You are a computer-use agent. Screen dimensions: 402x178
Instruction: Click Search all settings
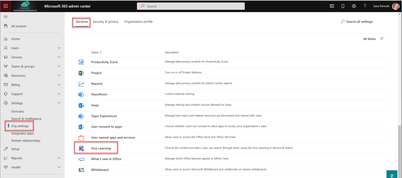coord(356,22)
